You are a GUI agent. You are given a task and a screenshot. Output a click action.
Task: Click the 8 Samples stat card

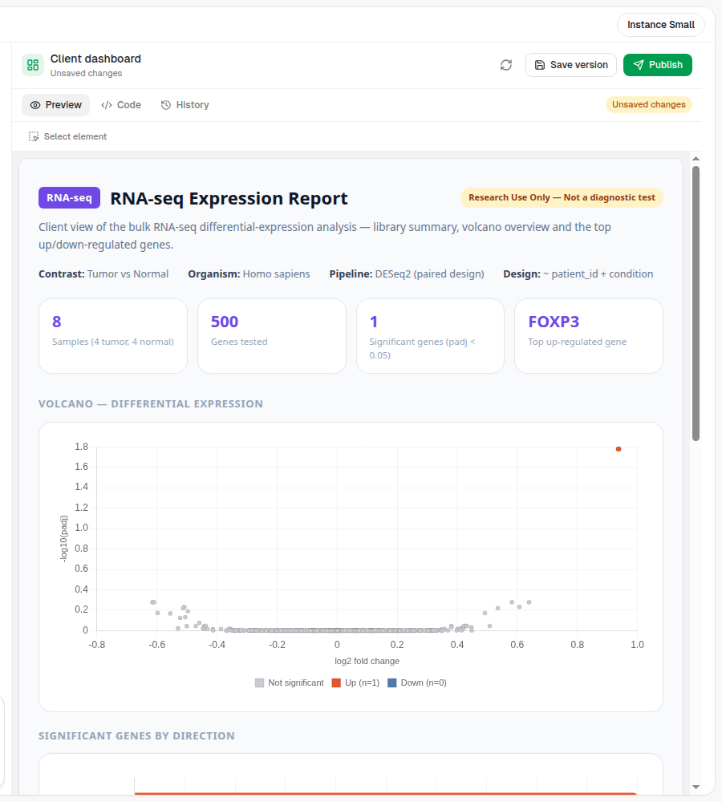pyautogui.click(x=113, y=336)
